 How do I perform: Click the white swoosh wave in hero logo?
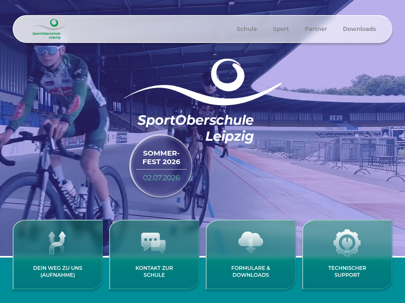(202, 93)
